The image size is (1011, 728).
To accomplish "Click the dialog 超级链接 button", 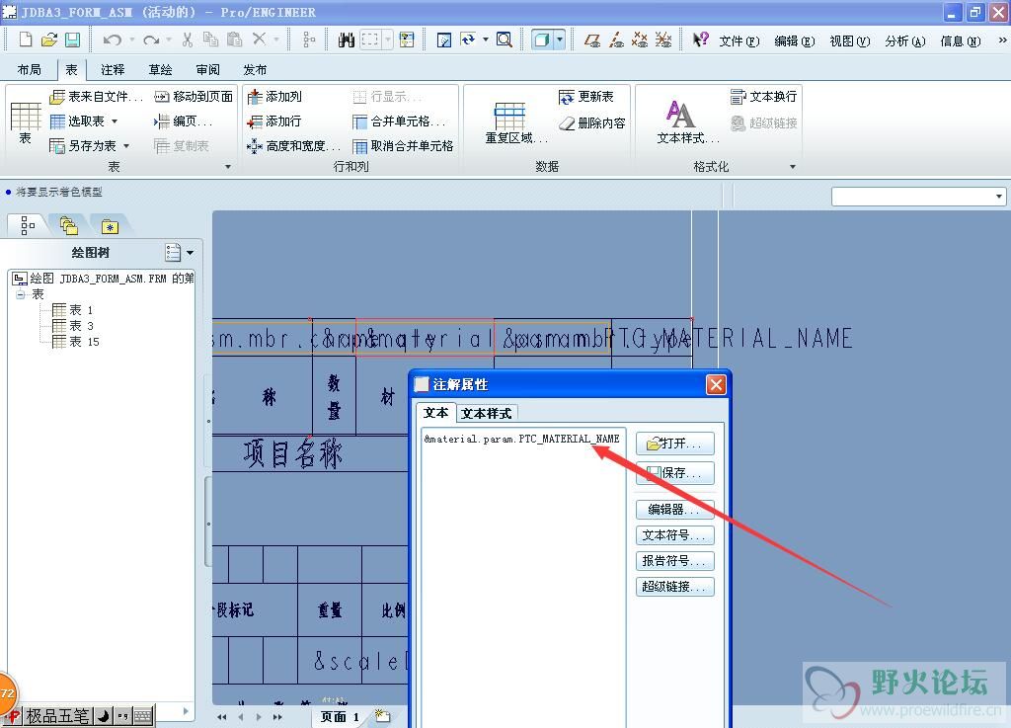I will (675, 587).
